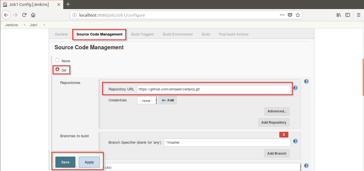Open the Library bookmarks icon
This screenshot has height=171, width=364.
pyautogui.click(x=339, y=15)
